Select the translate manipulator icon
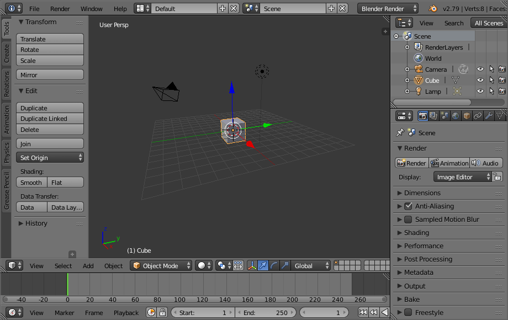This screenshot has height=320, width=508. (264, 265)
